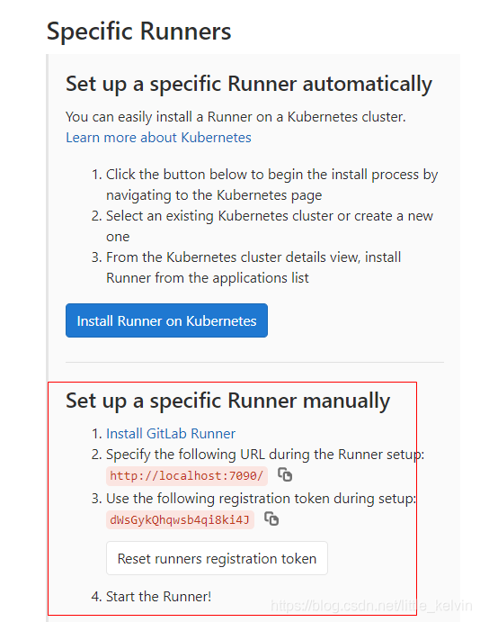Click the Set up a specific Runner automatically heading
The image size is (480, 622).
[249, 84]
